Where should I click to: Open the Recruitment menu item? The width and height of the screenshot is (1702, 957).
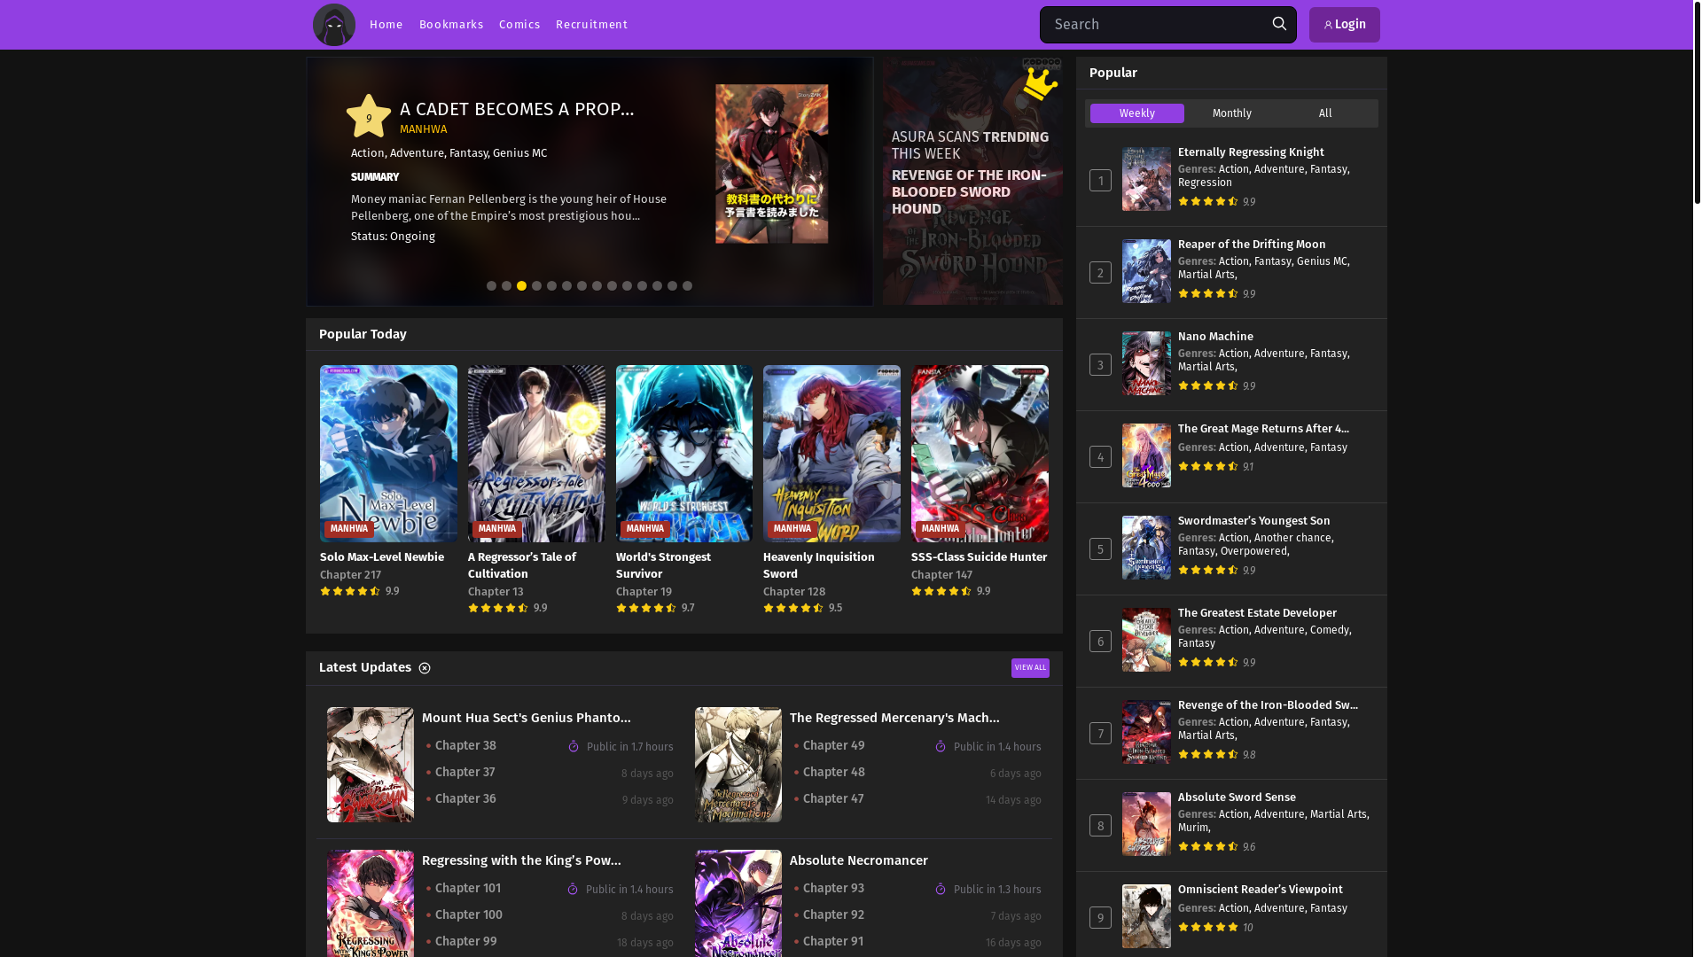592,25
